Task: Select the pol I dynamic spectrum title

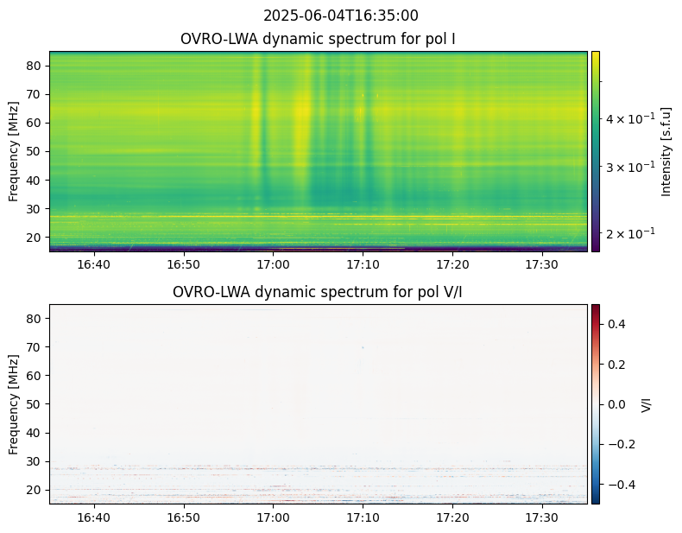Action: [x=318, y=39]
